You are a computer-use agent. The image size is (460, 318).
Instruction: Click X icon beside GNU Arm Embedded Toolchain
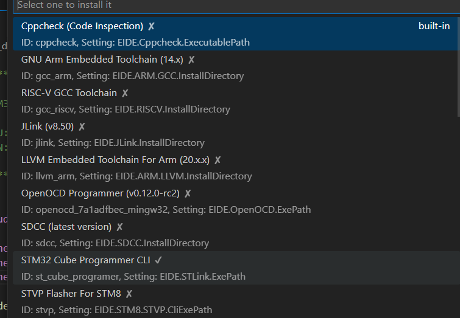click(191, 60)
